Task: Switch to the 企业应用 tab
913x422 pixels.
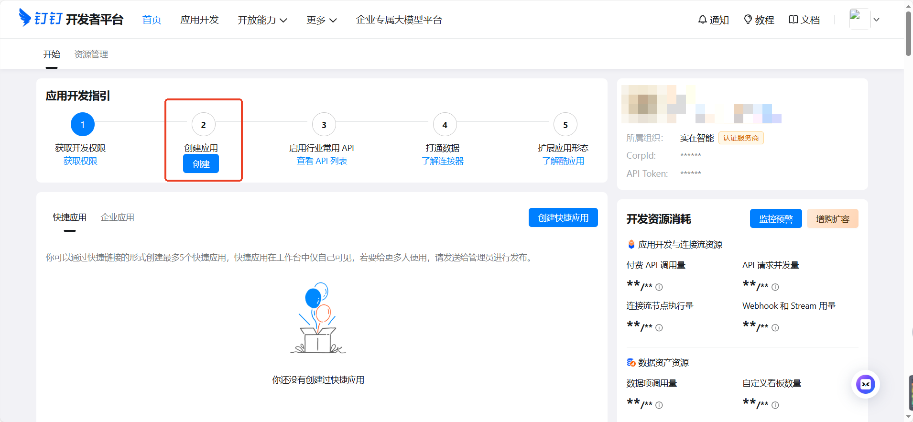Action: (117, 217)
